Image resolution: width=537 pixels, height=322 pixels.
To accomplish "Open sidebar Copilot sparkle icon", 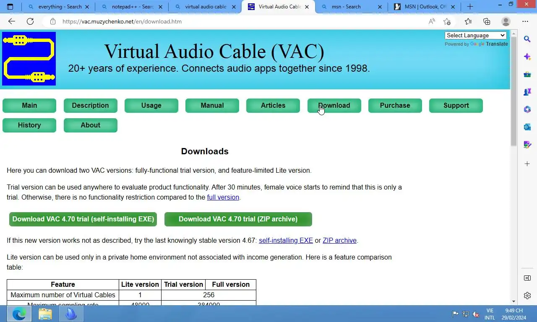I will (527, 57).
